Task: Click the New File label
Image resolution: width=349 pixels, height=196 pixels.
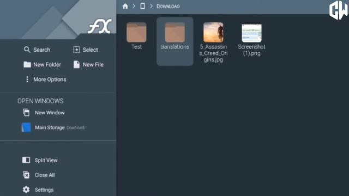Action: click(93, 65)
